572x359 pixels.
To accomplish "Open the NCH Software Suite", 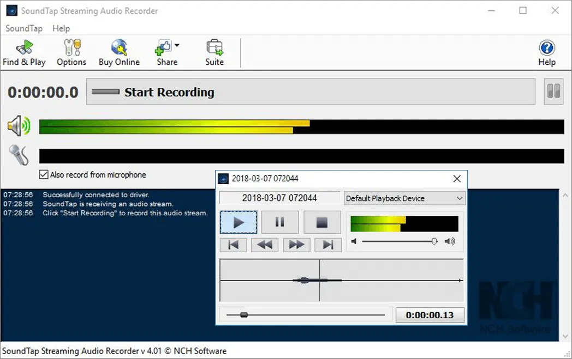I will pos(214,52).
